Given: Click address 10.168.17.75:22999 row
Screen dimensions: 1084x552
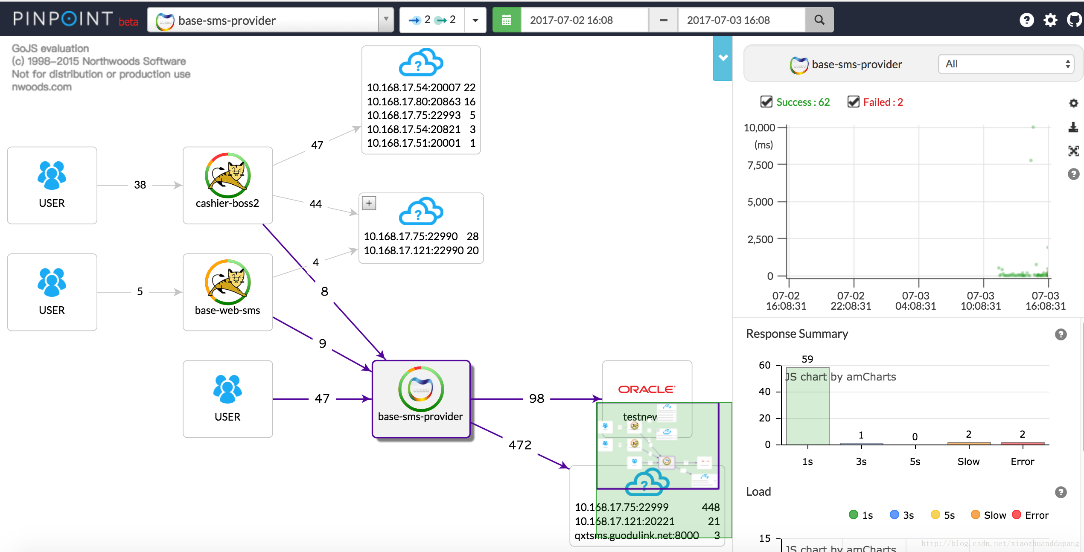Looking at the screenshot, I should click(x=647, y=507).
